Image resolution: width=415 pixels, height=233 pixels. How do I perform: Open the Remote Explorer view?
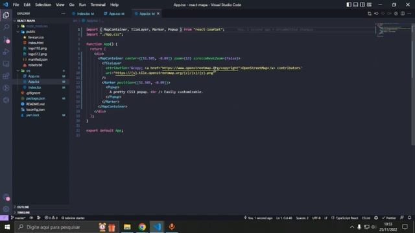tap(6, 64)
